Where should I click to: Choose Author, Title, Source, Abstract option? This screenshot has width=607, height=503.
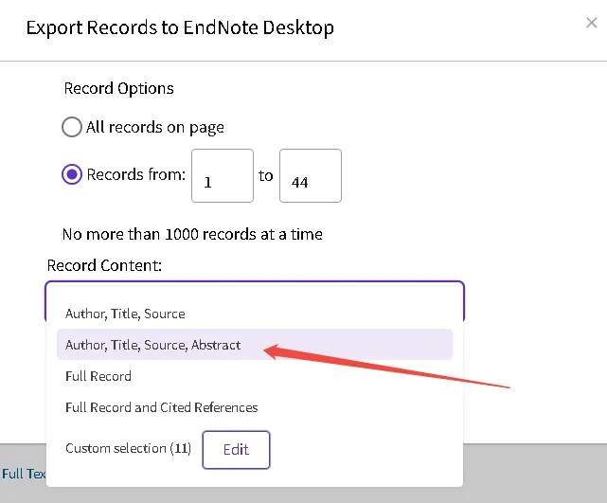(x=255, y=345)
